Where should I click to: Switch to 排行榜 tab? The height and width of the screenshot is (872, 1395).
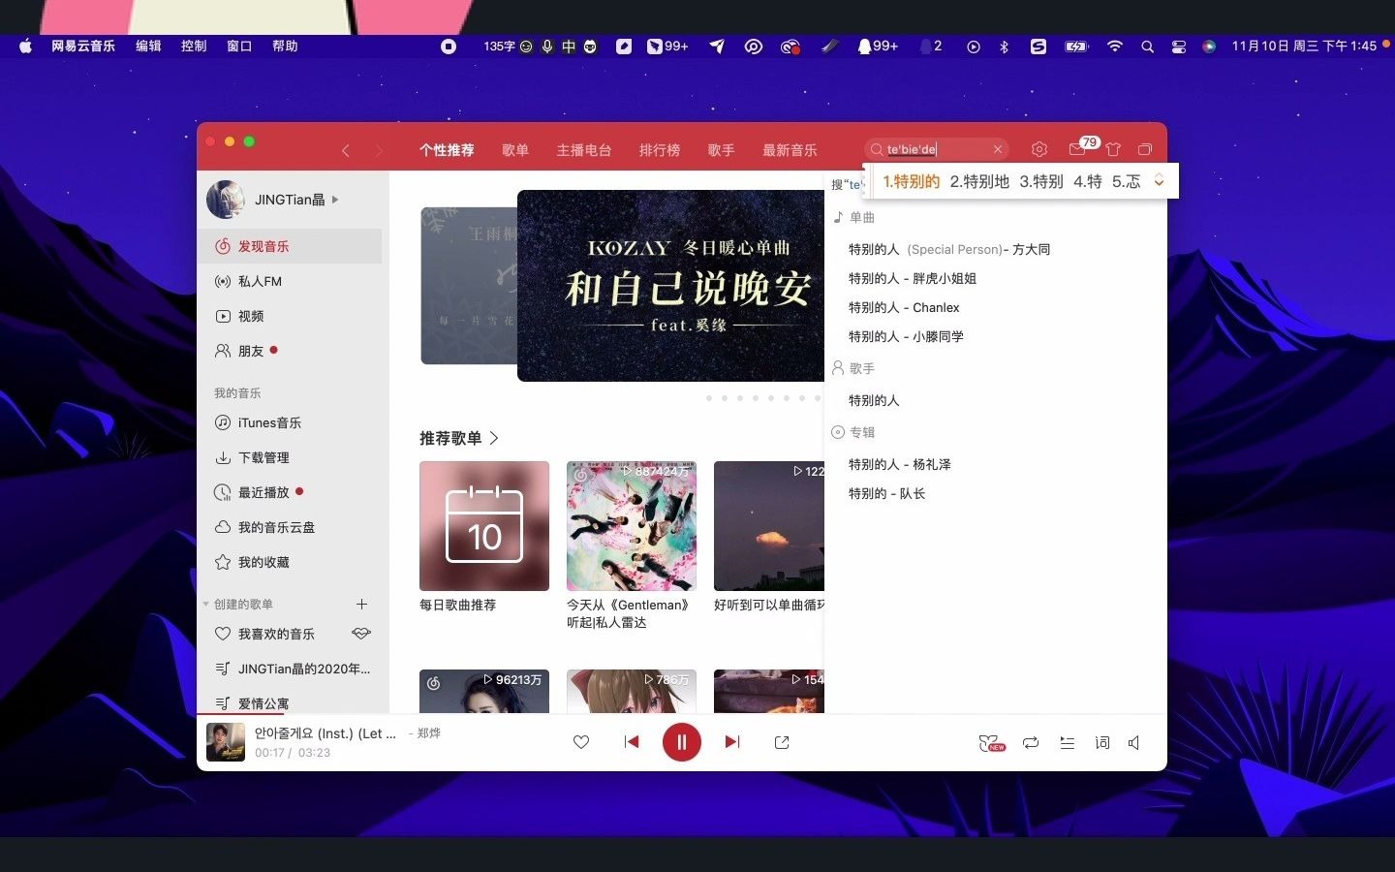pyautogui.click(x=660, y=150)
